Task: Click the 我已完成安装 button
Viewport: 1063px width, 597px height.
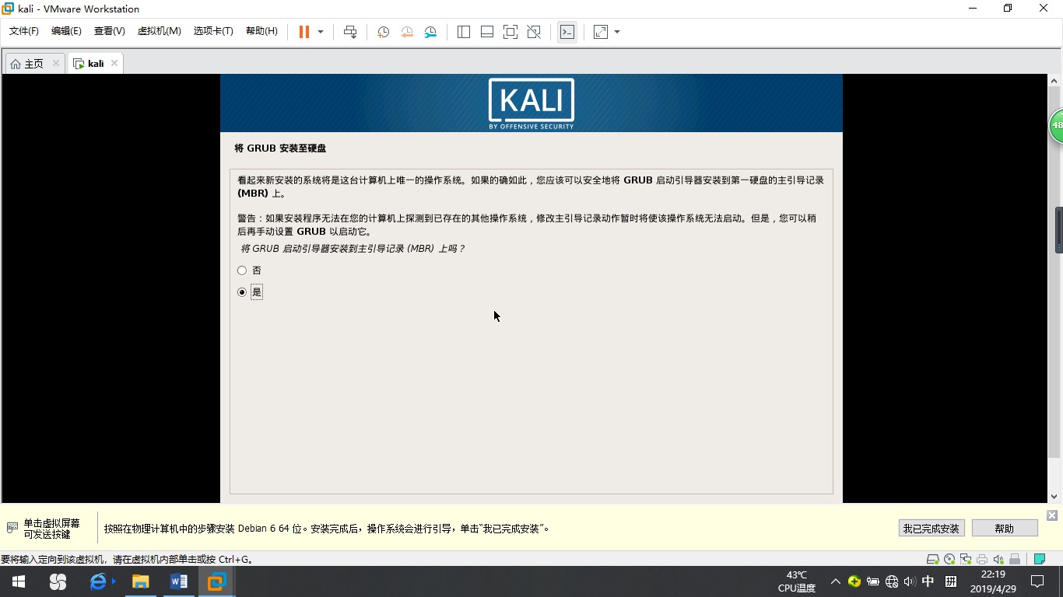Action: (931, 529)
